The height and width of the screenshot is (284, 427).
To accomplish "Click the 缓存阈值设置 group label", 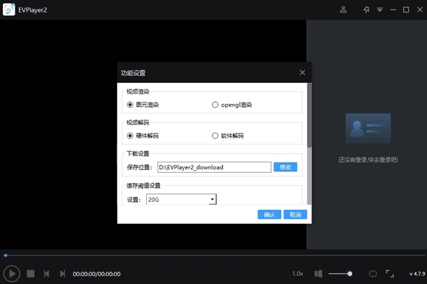I will coord(143,186).
